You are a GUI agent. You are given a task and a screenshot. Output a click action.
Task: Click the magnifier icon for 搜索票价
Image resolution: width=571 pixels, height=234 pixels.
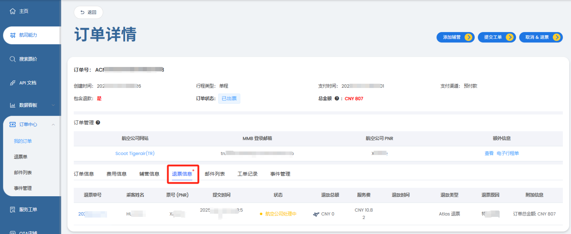[12, 59]
